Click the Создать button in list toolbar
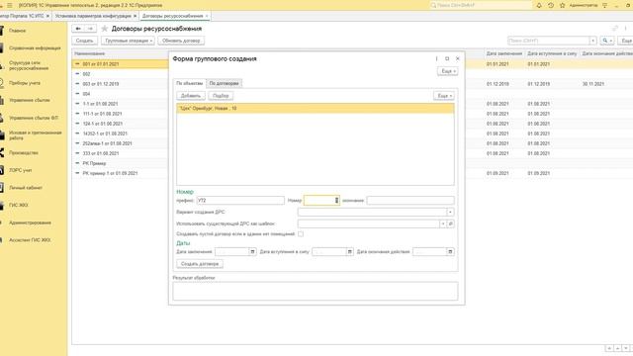This screenshot has width=633, height=356. (85, 41)
